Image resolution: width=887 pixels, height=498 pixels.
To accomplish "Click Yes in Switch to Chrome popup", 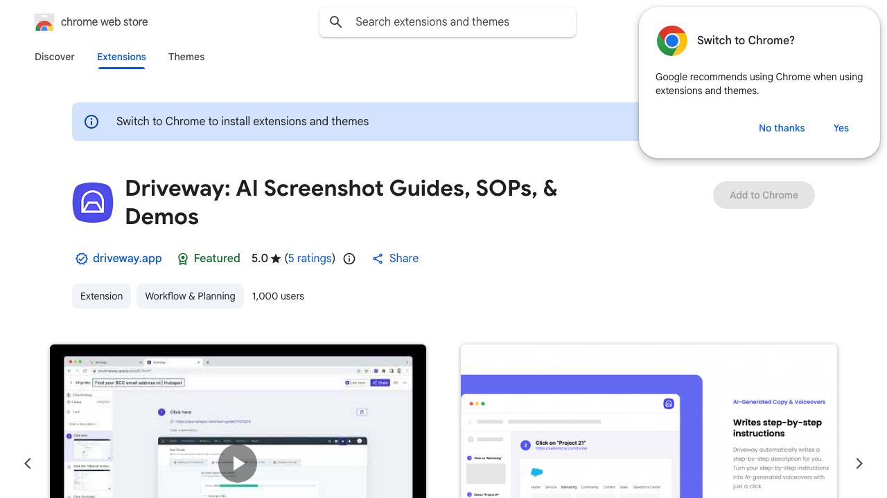I will [841, 128].
